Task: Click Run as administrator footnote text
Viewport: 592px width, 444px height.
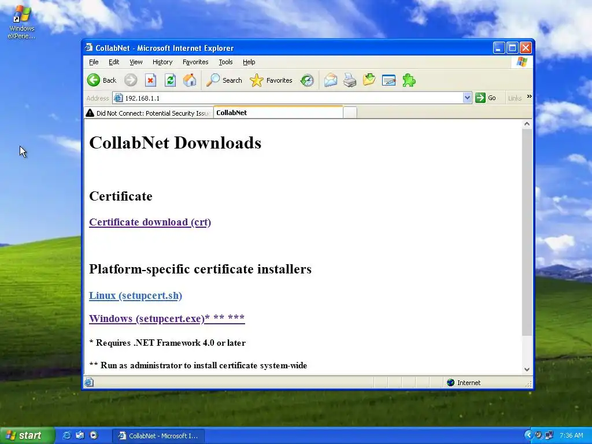Action: 198,365
